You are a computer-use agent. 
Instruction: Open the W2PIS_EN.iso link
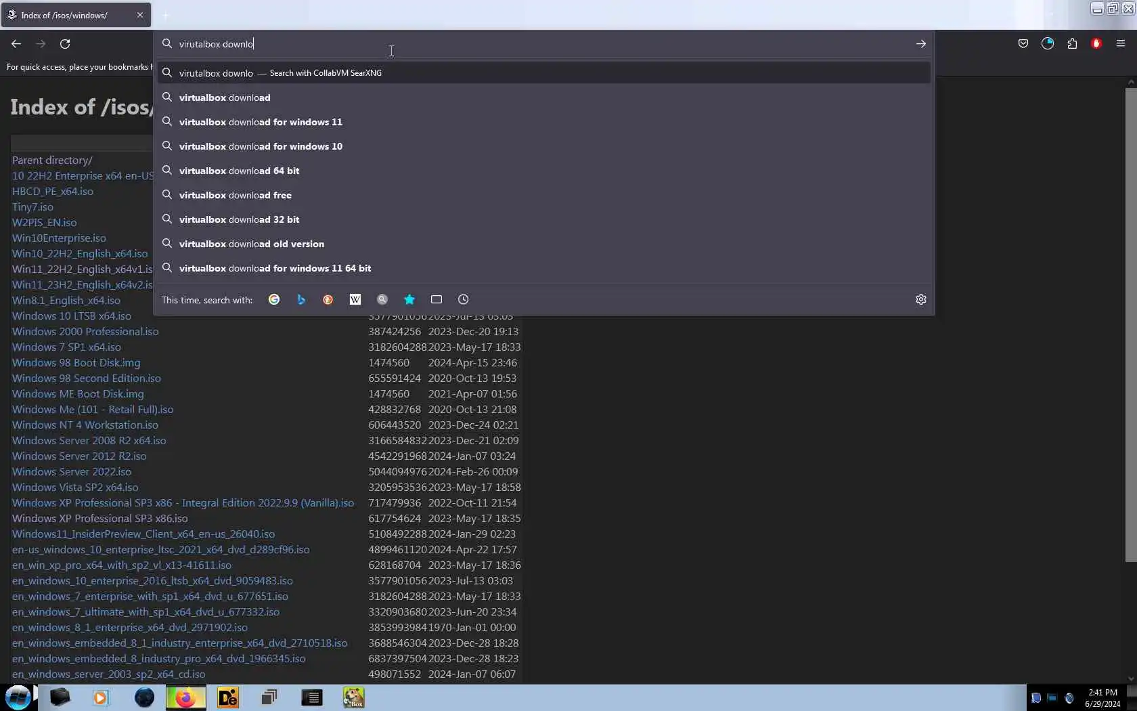click(x=45, y=223)
